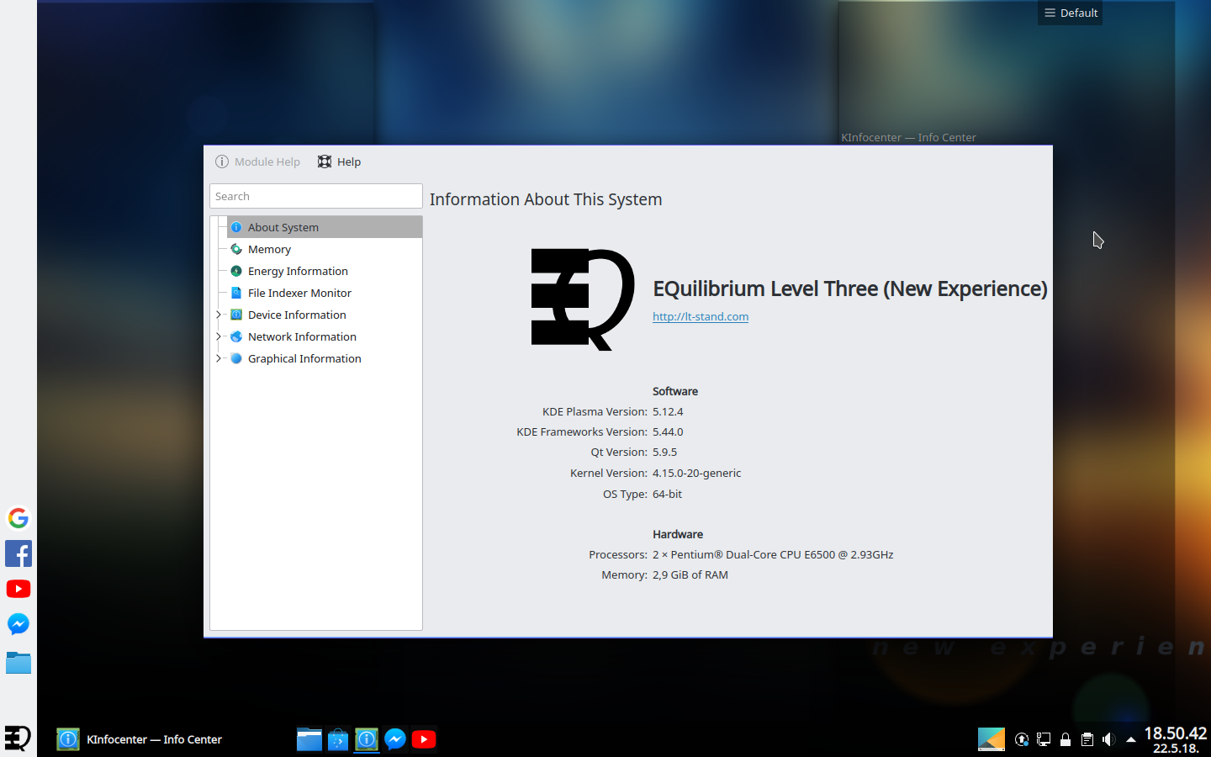Click the File Indexer Monitor icon
The width and height of the screenshot is (1211, 757).
coord(236,293)
